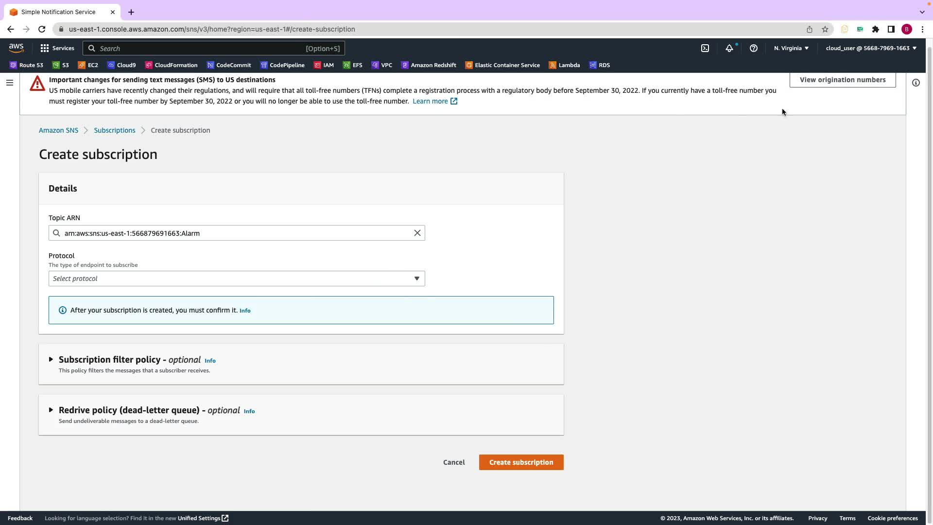
Task: Open the EC2 favorites bar shortcut
Action: point(88,65)
